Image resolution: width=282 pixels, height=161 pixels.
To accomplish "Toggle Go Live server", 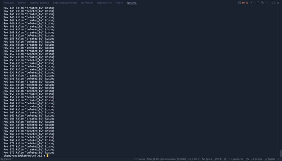I will pyautogui.click(x=256, y=159).
